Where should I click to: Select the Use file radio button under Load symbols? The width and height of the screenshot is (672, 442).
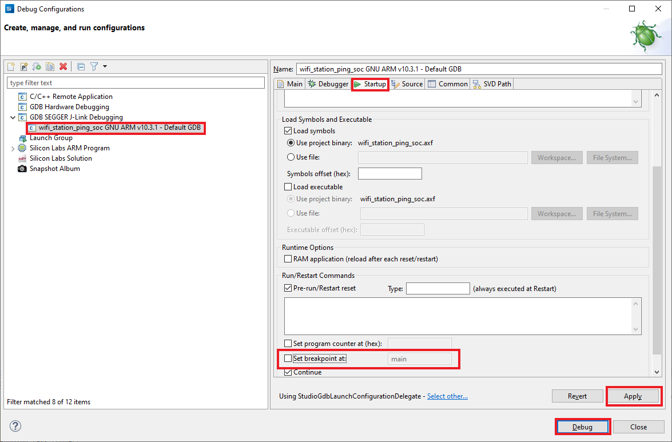tap(291, 157)
